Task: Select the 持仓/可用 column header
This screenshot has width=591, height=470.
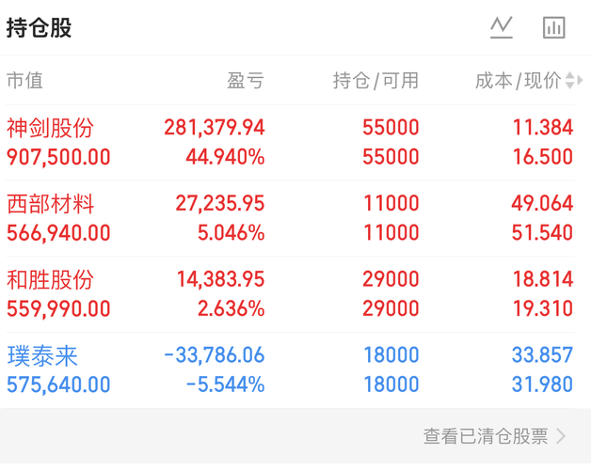Action: [x=375, y=81]
